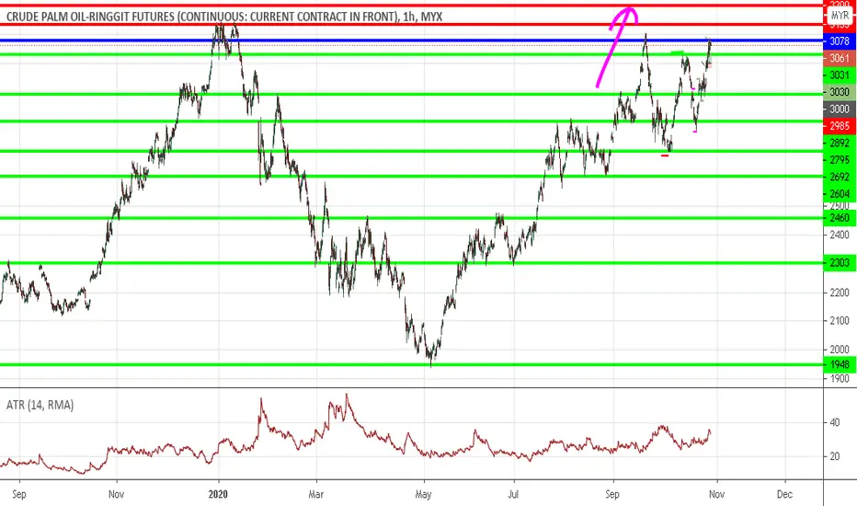This screenshot has height=506, width=857.
Task: Click the Crude Palm Oil-Ringgit Futures chart title
Action: [x=224, y=17]
